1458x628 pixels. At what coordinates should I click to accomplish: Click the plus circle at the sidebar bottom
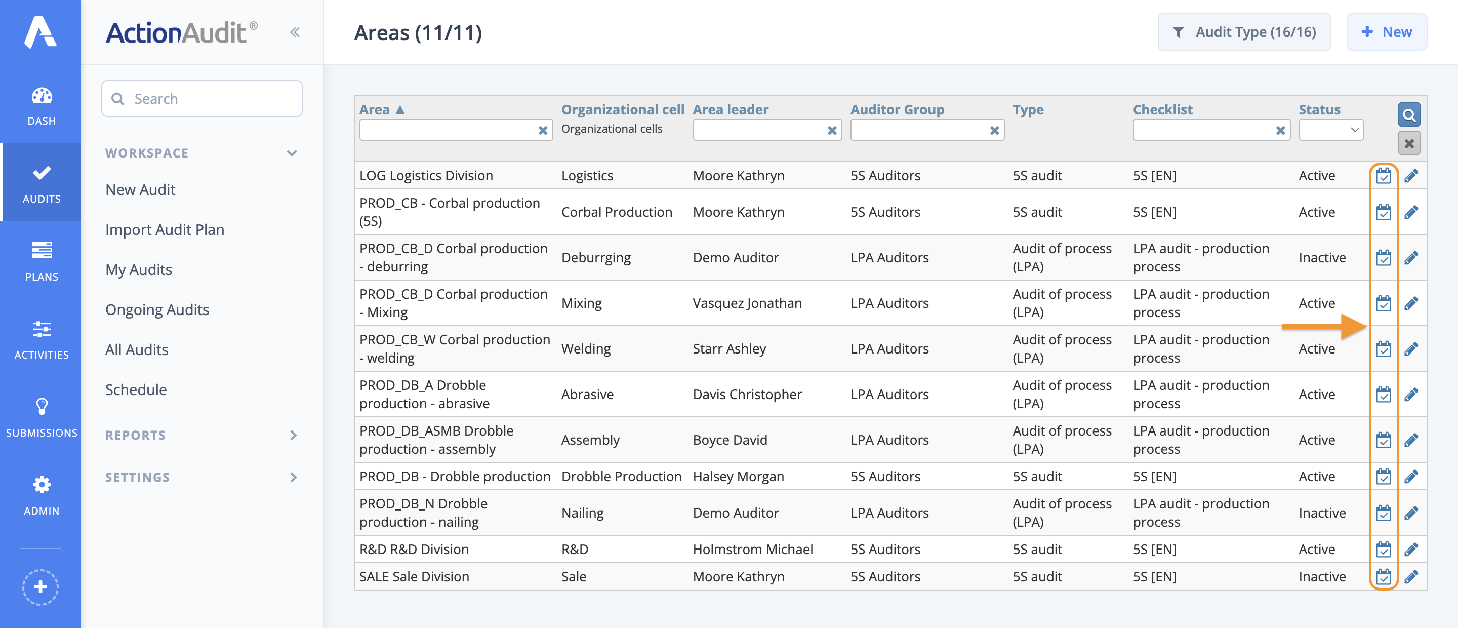click(x=40, y=587)
